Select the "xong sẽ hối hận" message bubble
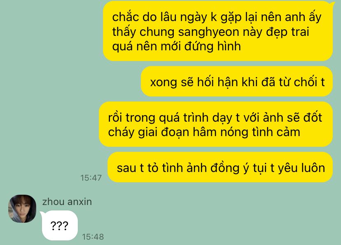Image resolution: width=341 pixels, height=245 pixels. 237,82
